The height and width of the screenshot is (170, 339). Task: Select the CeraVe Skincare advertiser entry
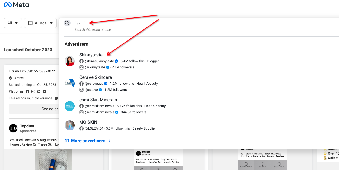[x=95, y=77]
